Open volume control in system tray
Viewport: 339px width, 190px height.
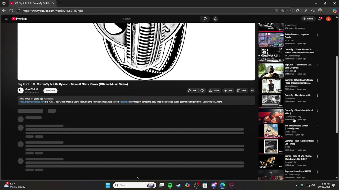(313, 185)
